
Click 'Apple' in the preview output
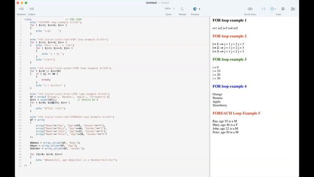point(217,102)
